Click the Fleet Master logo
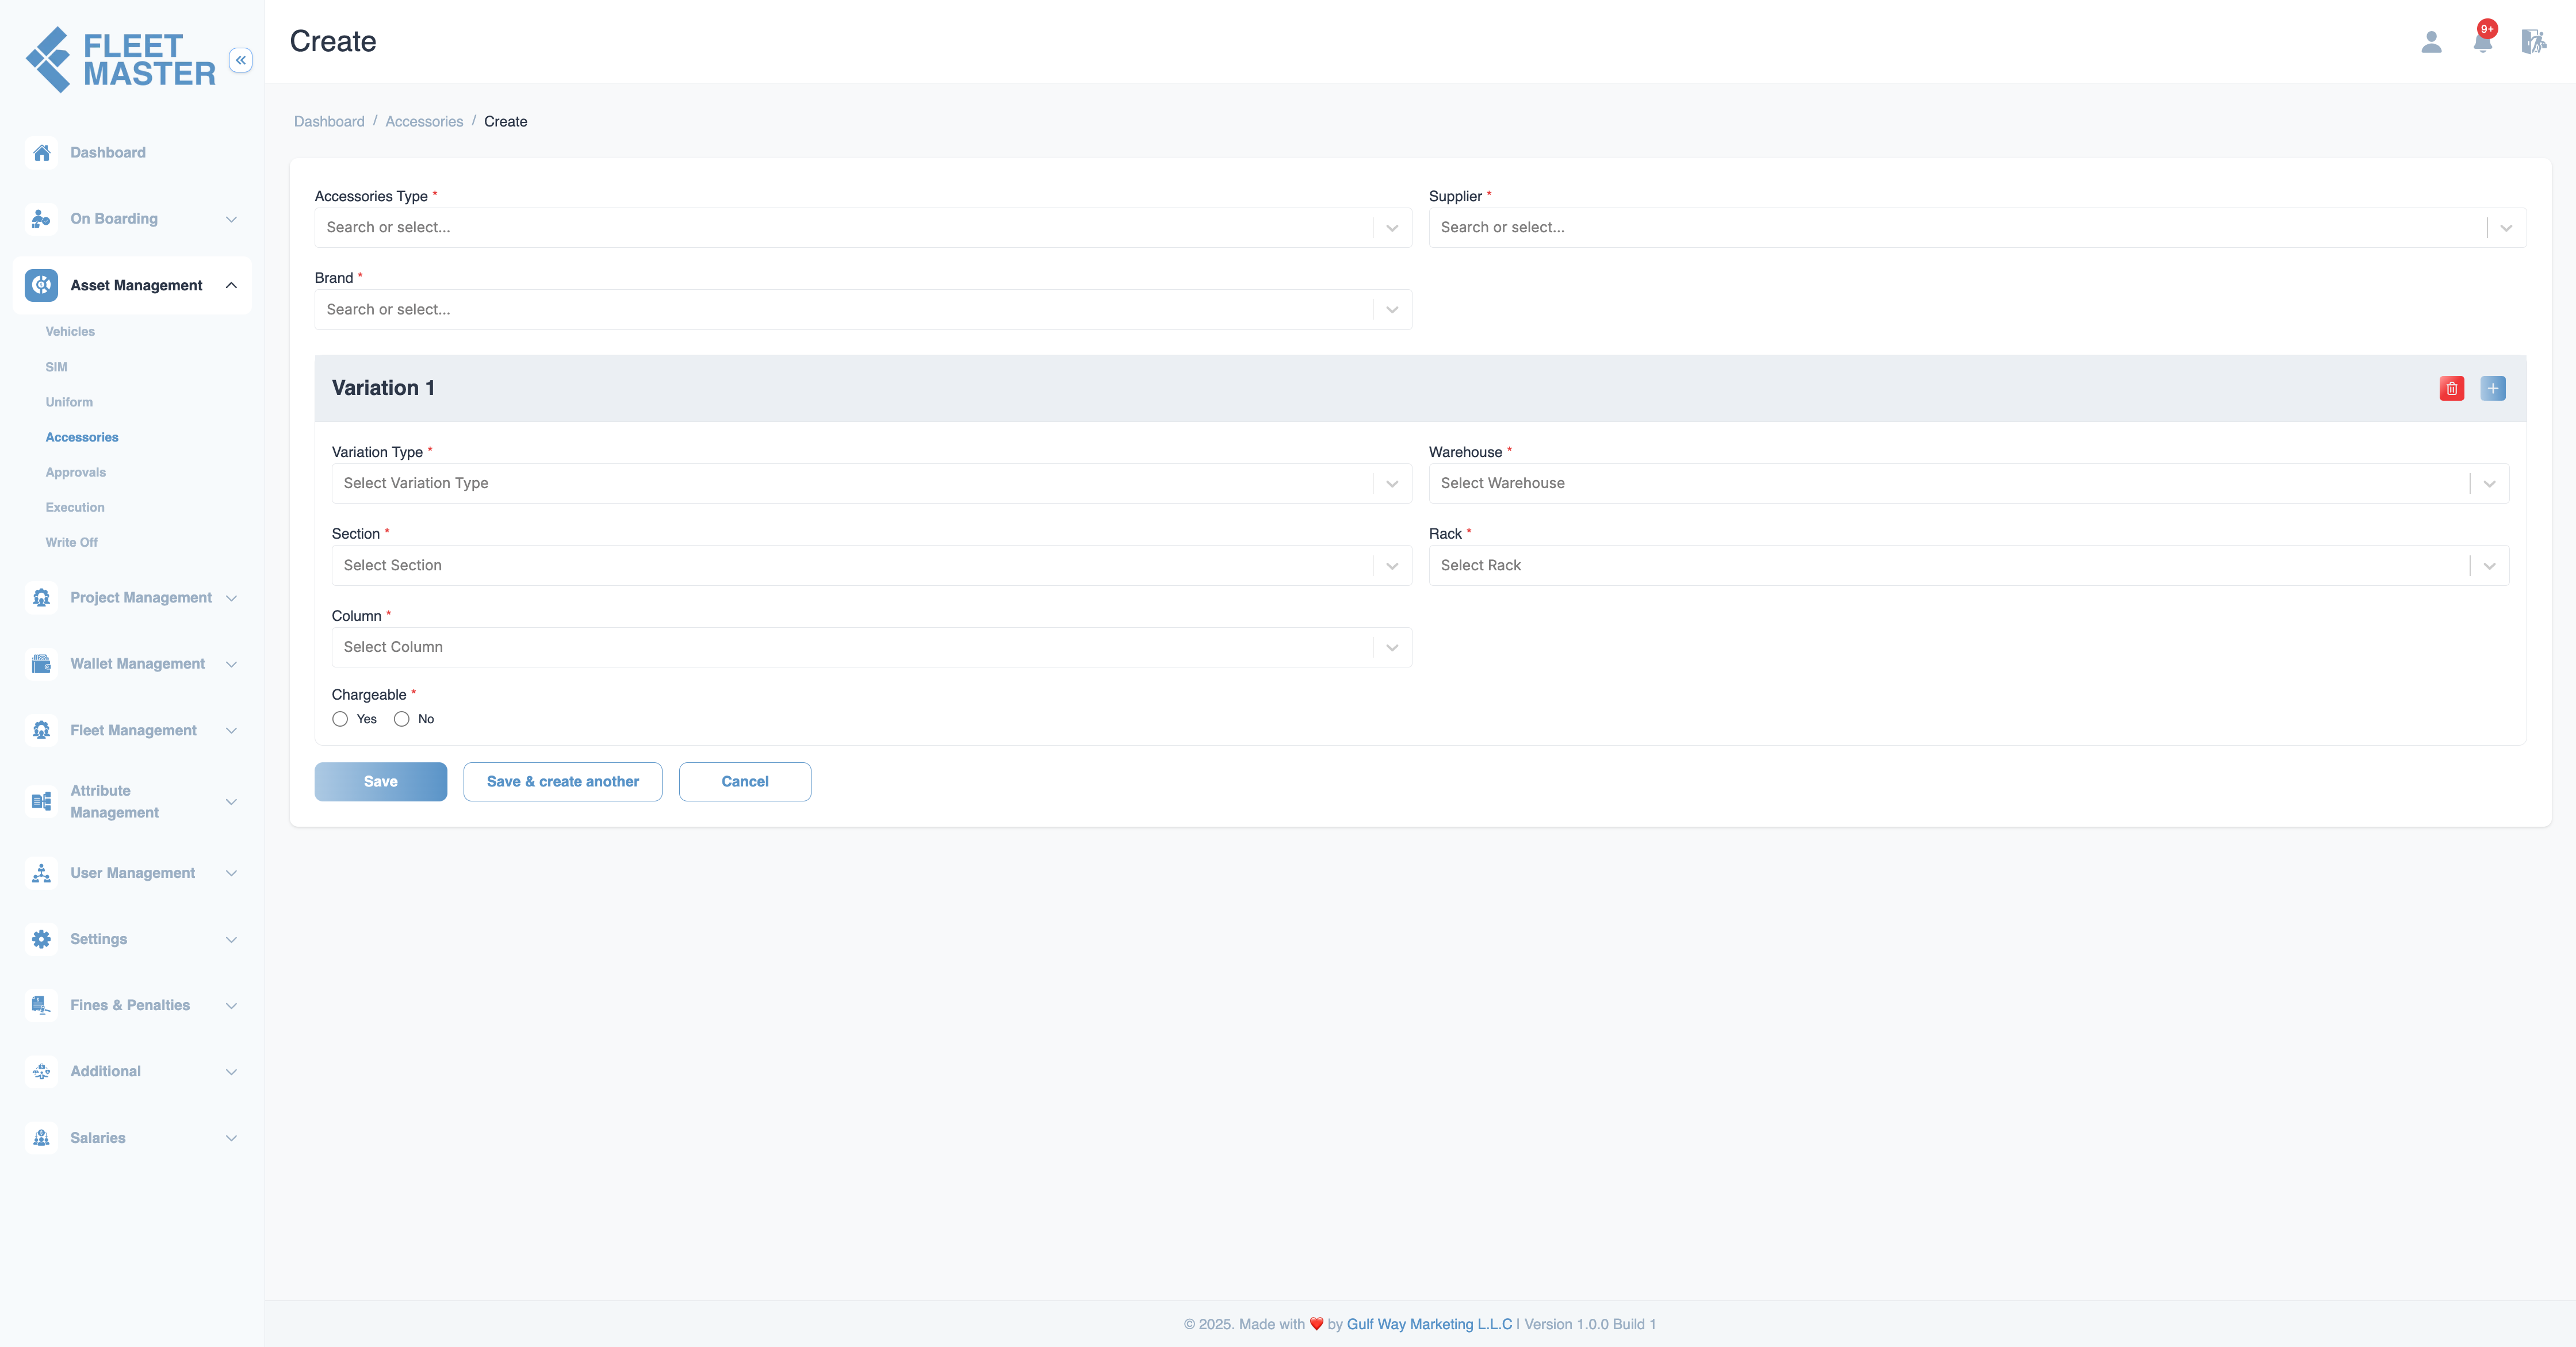Screen dimensions: 2576x1347 (x=120, y=60)
